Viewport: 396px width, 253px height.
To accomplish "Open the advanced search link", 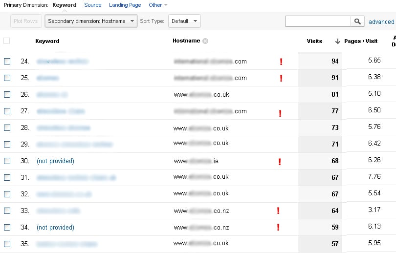I will pos(381,22).
